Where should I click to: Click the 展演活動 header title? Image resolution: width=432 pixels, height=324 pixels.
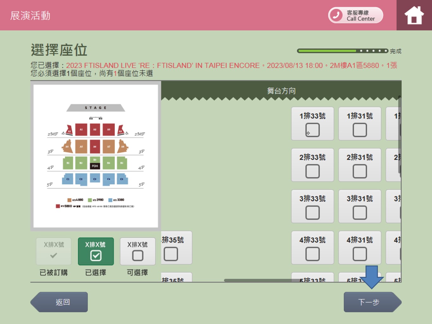pyautogui.click(x=30, y=16)
